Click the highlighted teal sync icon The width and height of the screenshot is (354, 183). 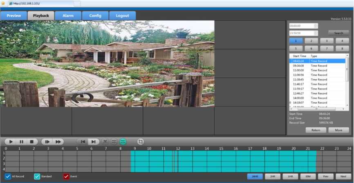point(123,142)
